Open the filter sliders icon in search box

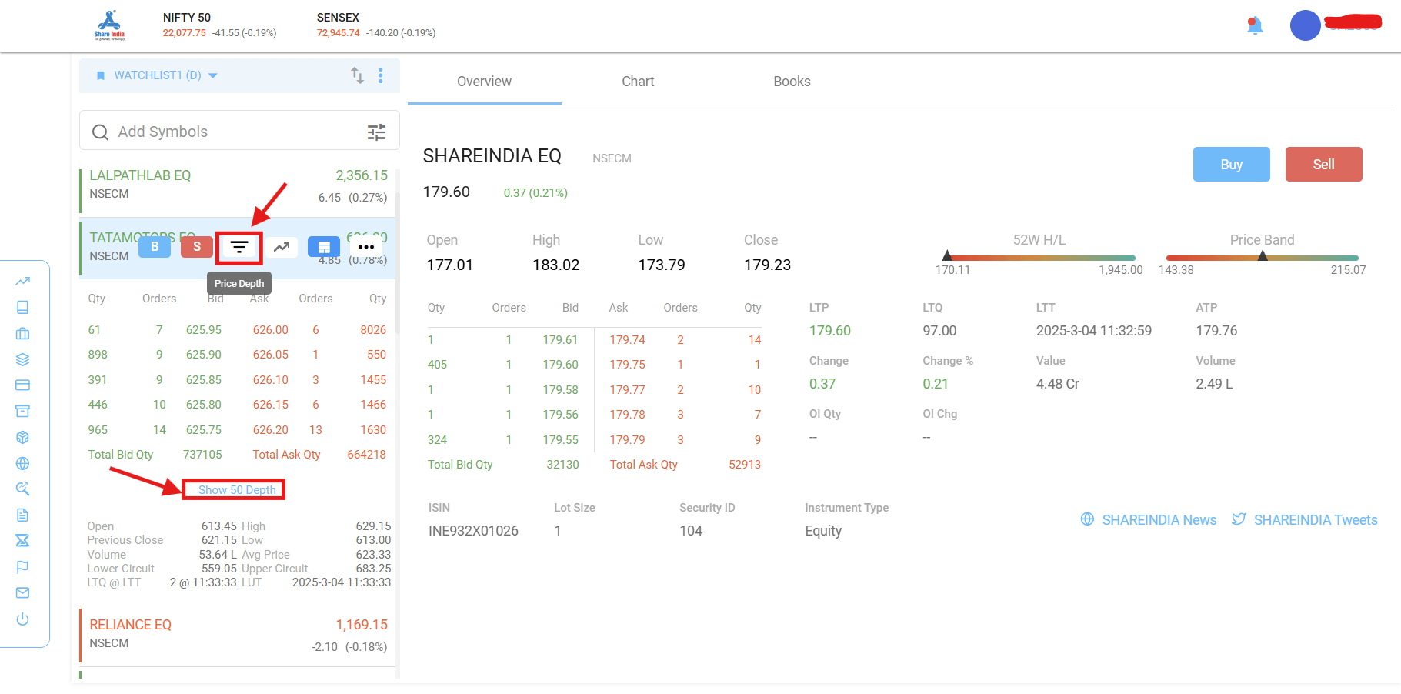pos(376,132)
